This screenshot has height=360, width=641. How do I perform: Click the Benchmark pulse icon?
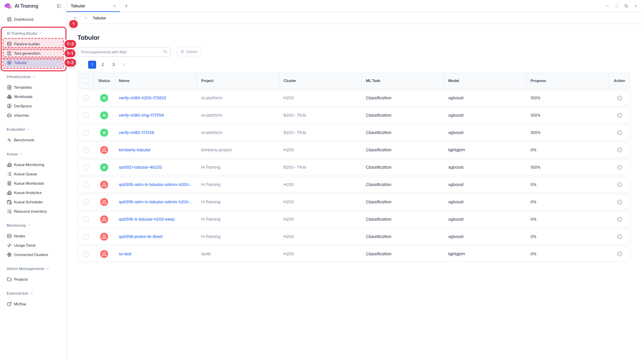click(x=9, y=140)
